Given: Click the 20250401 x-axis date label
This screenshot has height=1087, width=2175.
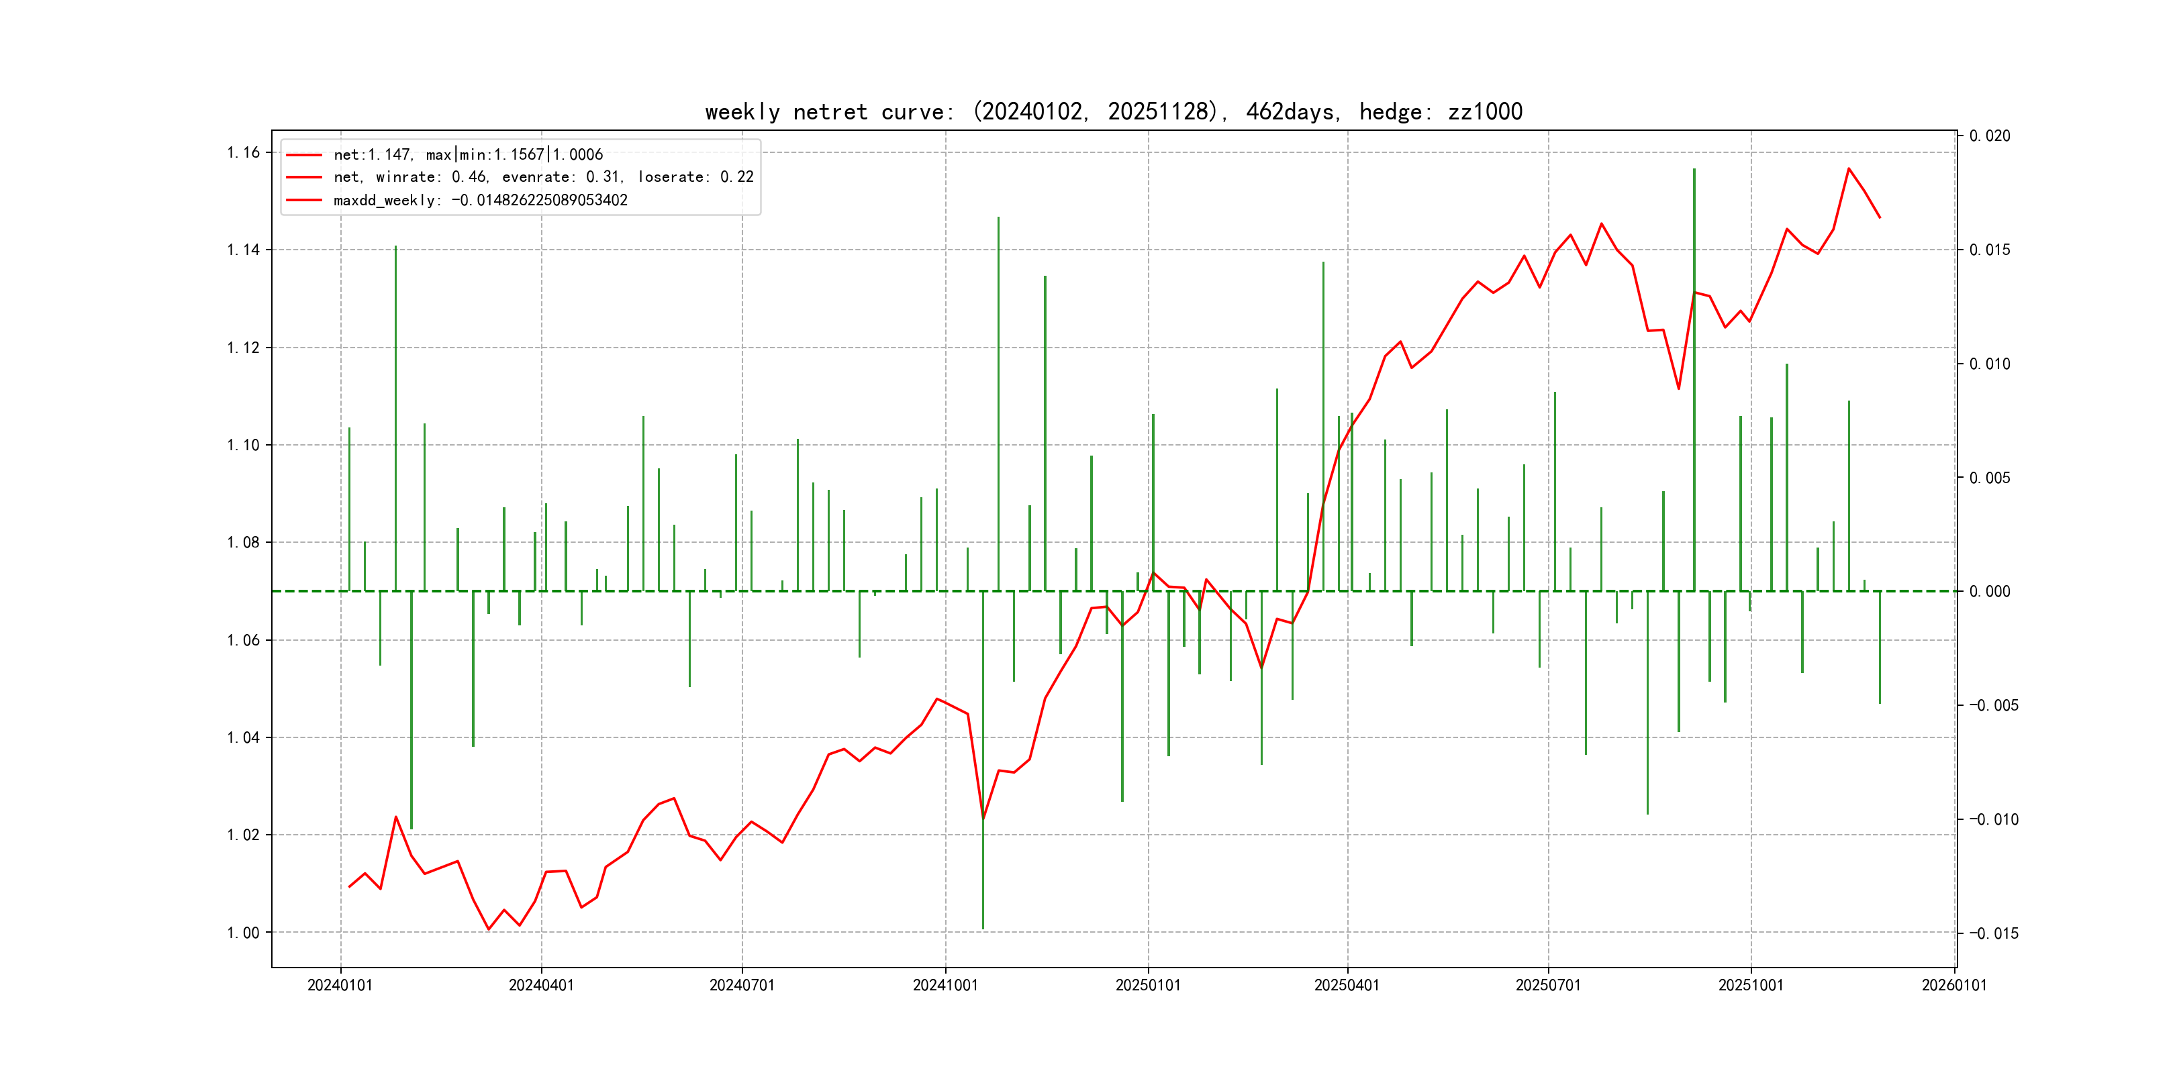Looking at the screenshot, I should [1347, 985].
